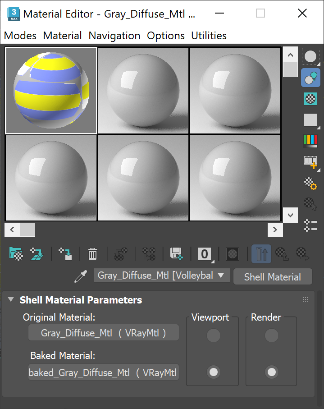Image resolution: width=324 pixels, height=409 pixels.
Task: Click the Sample UV Tiling icon
Action: (310, 120)
